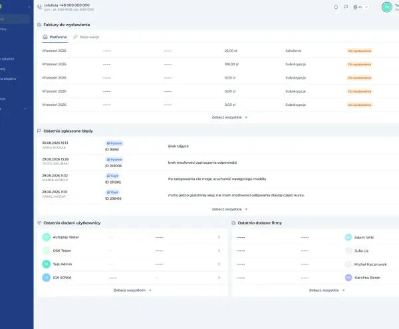The width and height of the screenshot is (399, 329).
Task: Click the users icon beside Ostatnio dodani użytkownicy
Action: tap(39, 223)
